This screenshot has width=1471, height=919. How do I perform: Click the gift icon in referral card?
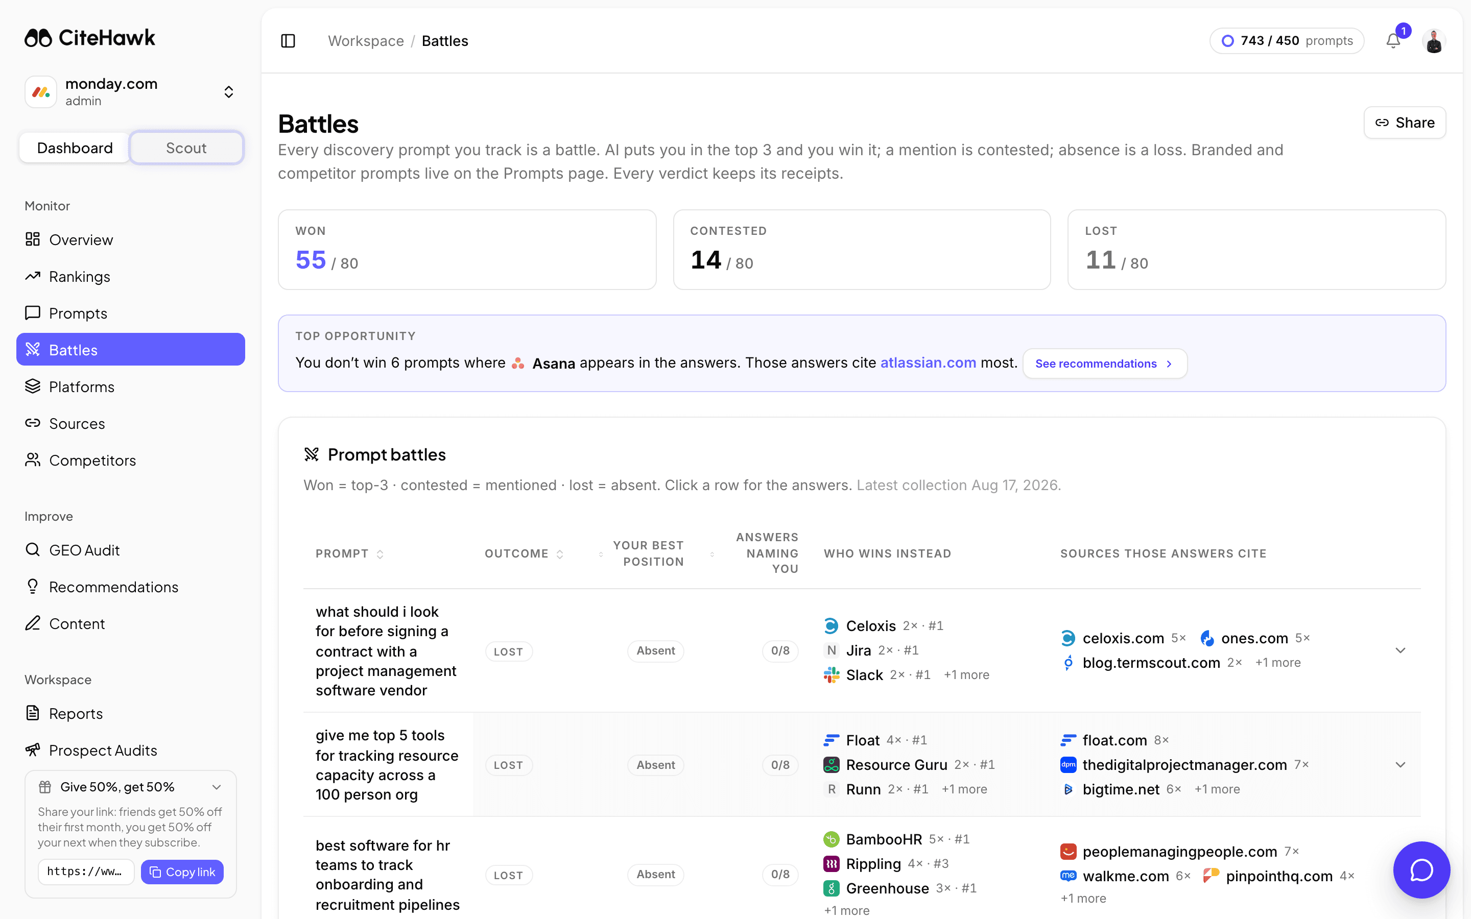pyautogui.click(x=45, y=787)
